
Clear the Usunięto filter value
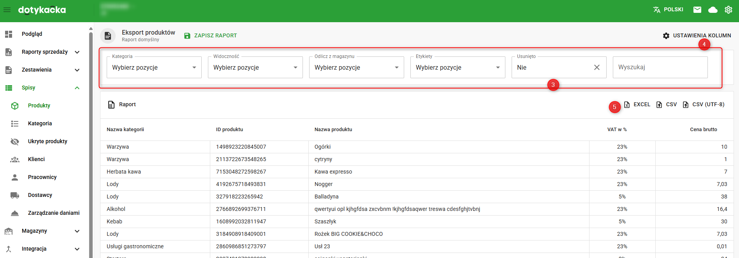pos(596,67)
